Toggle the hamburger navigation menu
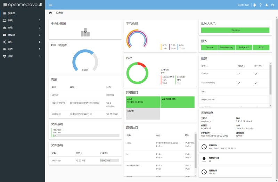 coord(50,5)
